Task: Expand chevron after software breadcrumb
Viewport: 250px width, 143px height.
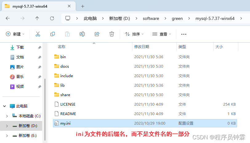Action: point(165,18)
